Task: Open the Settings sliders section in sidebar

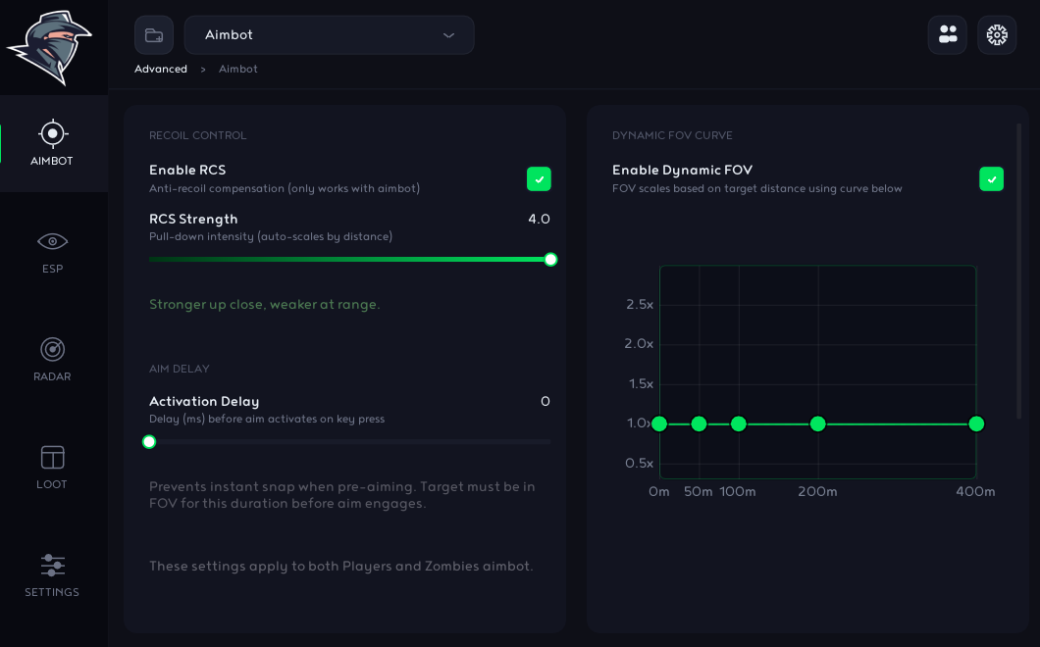Action: tap(53, 575)
